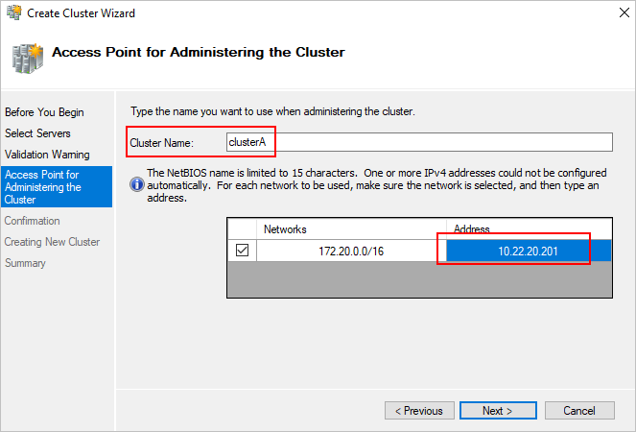Click the Create Cluster Wizard title bar icon
This screenshot has height=432, width=636.
point(14,12)
